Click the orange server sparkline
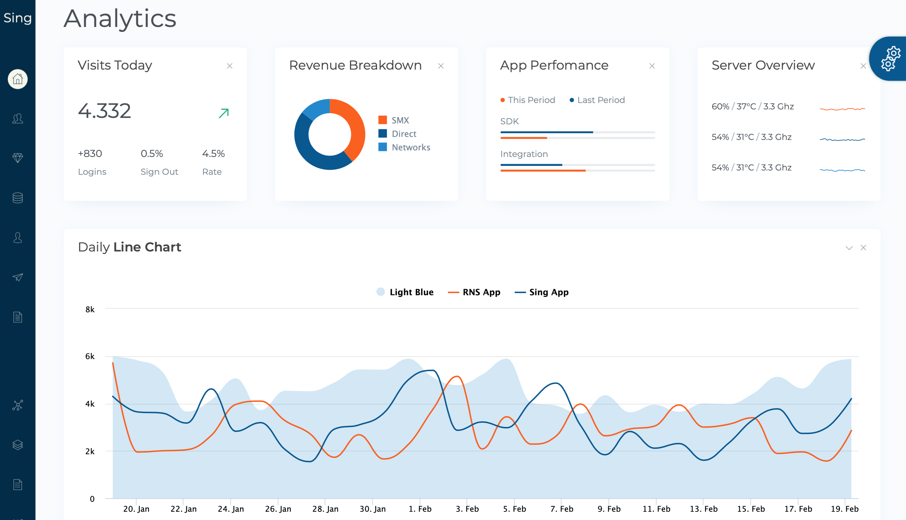Screen dimensions: 906x520 tap(842, 109)
